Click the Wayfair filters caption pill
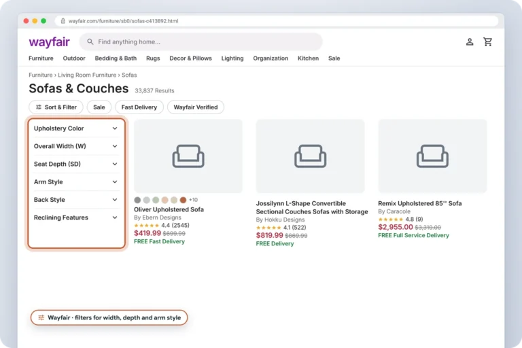The height and width of the screenshot is (348, 522). (x=109, y=317)
